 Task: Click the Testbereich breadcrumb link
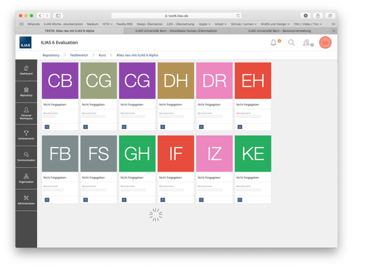coord(79,55)
